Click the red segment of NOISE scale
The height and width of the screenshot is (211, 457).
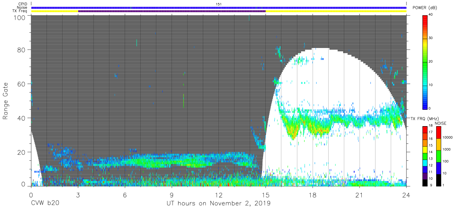tap(438, 132)
